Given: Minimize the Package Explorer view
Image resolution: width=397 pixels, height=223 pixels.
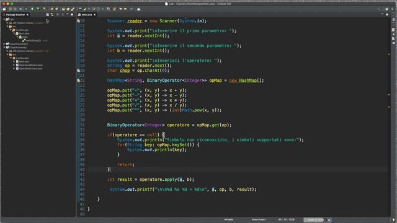Looking at the screenshot, I should point(68,14).
